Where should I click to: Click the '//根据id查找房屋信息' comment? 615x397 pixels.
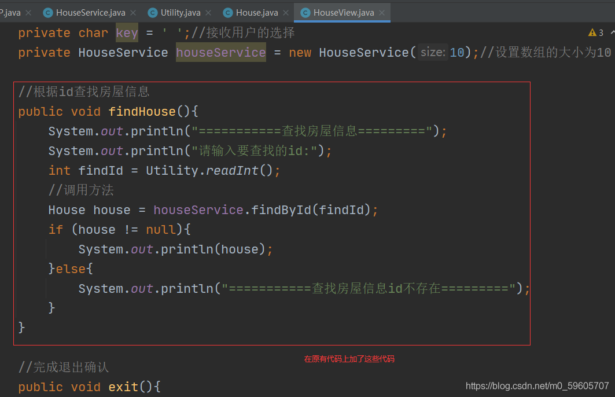pyautogui.click(x=84, y=91)
